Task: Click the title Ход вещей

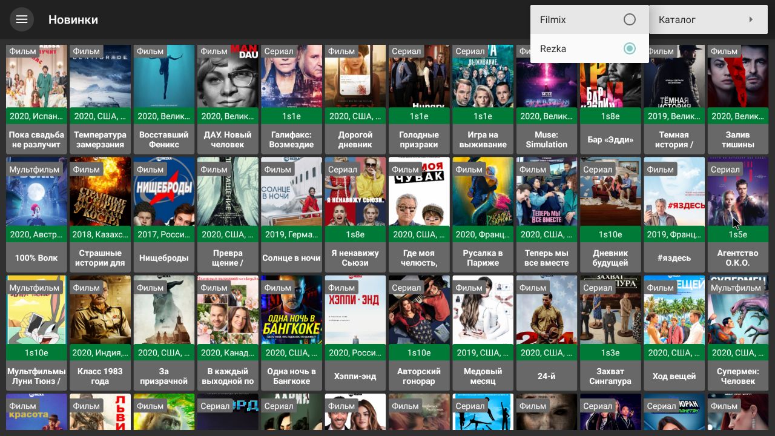Action: [674, 376]
